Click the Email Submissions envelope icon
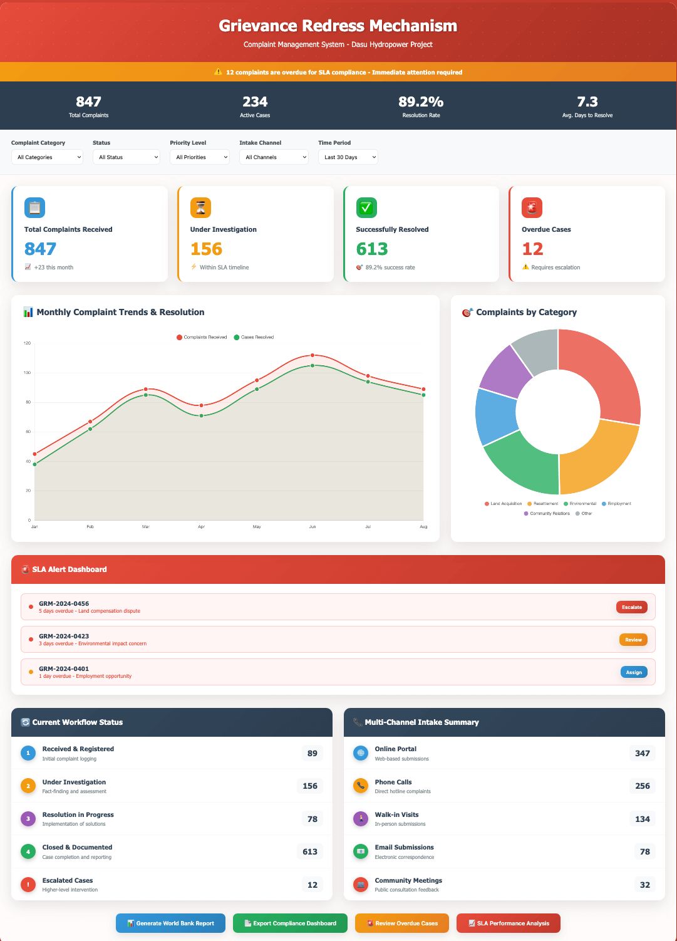This screenshot has height=941, width=677. [360, 851]
